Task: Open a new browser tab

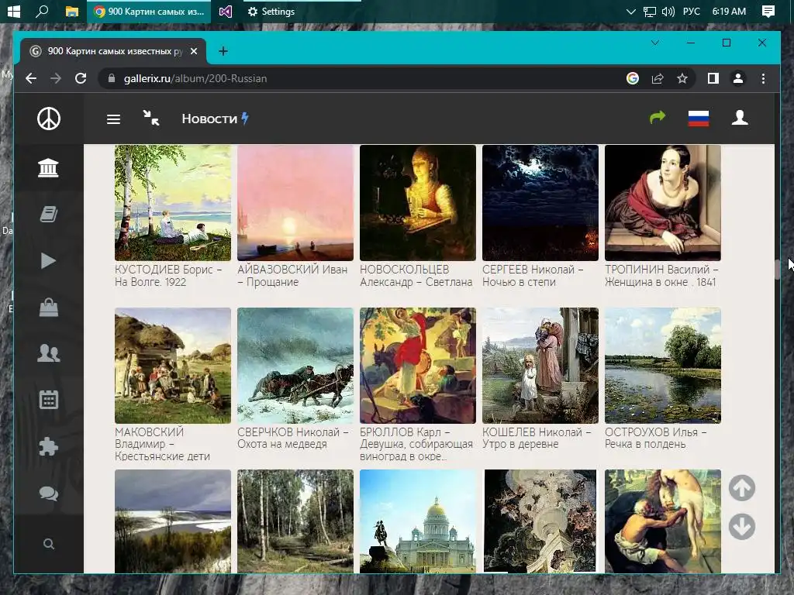Action: pos(223,51)
